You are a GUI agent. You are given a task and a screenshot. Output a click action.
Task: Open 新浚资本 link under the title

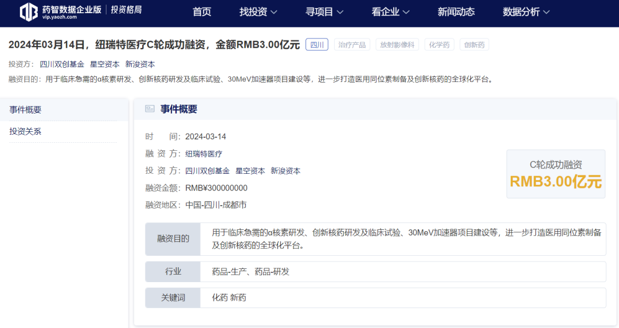(140, 64)
